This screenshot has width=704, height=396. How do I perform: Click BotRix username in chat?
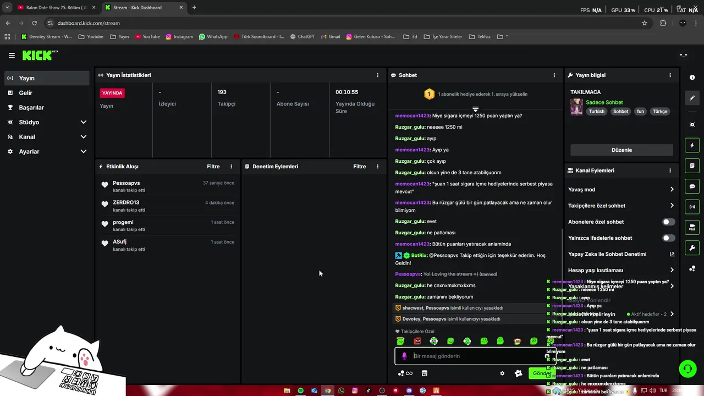(419, 256)
